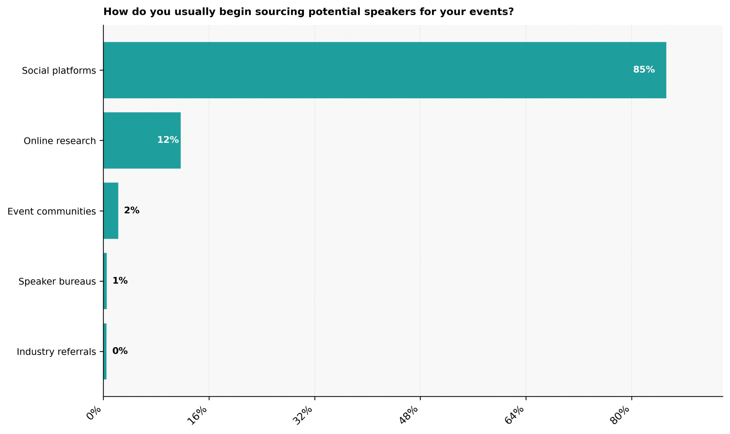Click the 85% value label
Viewport: 730px width, 434px height.
[643, 70]
